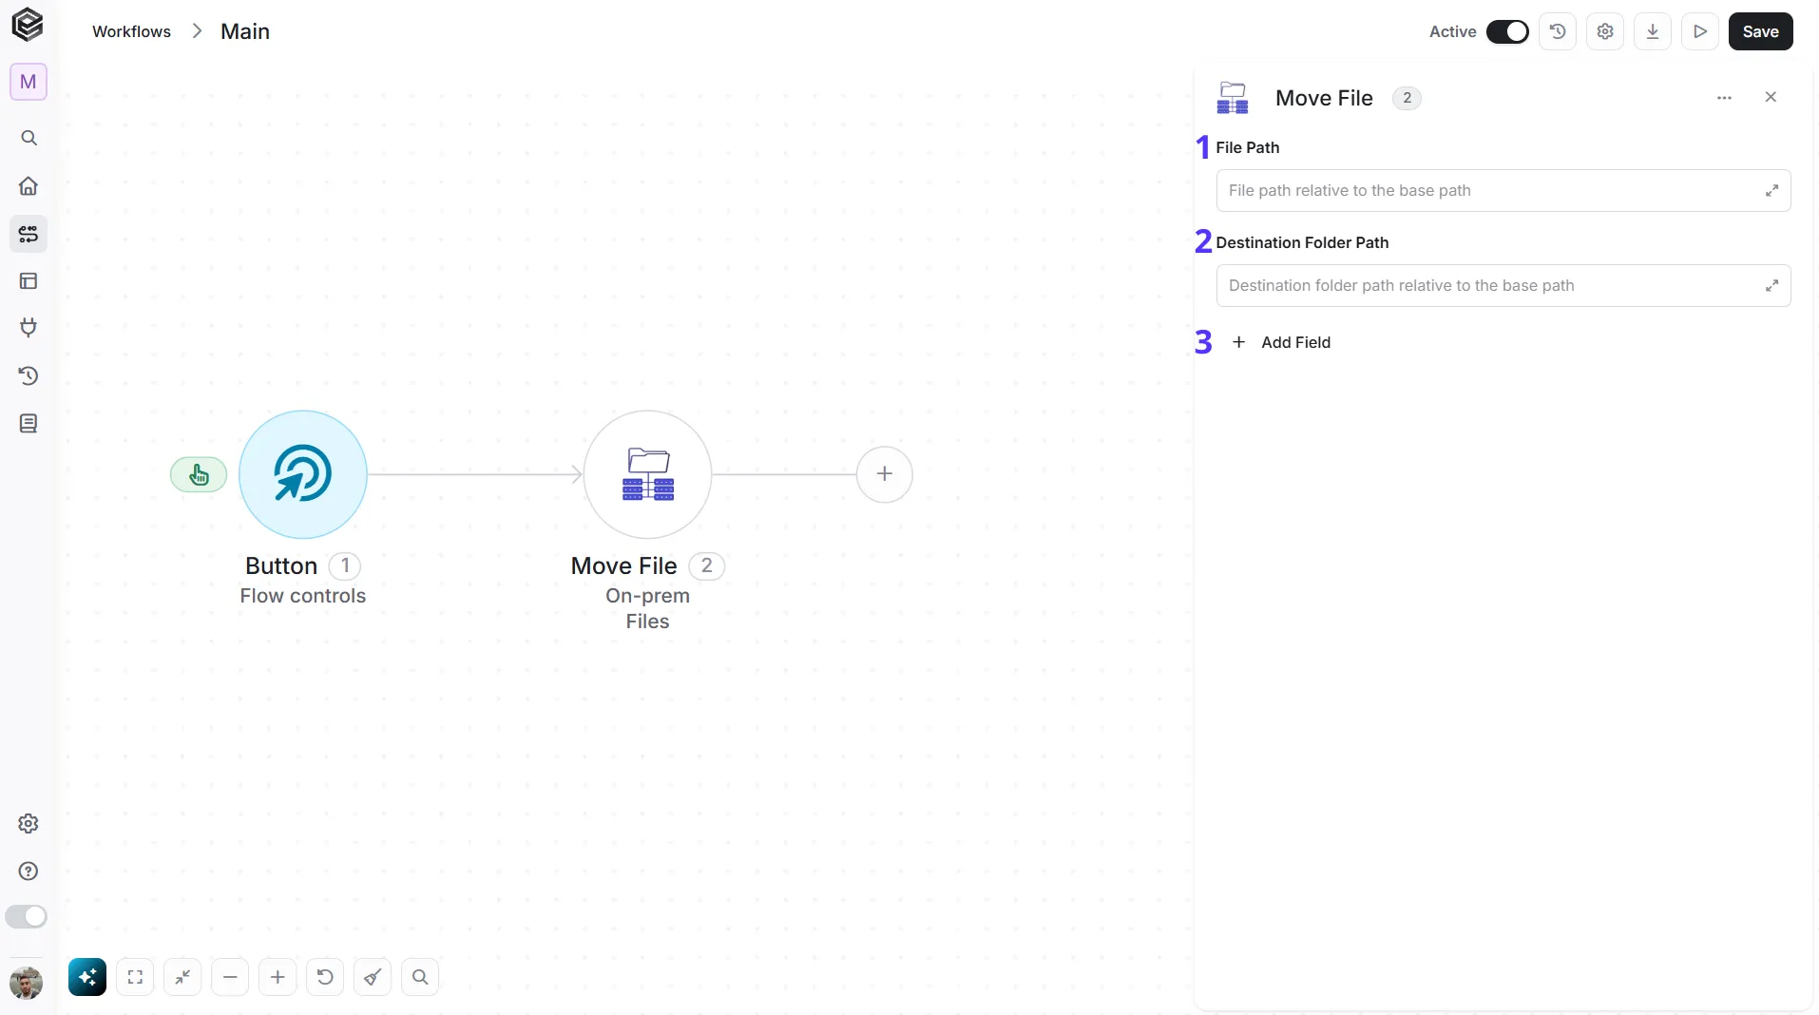Click the app logo at top left
Image resolution: width=1819 pixels, height=1015 pixels.
28,25
